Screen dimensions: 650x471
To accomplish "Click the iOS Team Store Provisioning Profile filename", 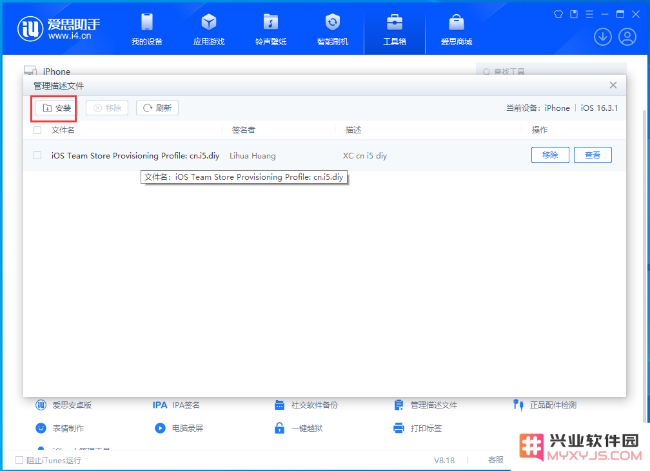I will click(x=135, y=156).
